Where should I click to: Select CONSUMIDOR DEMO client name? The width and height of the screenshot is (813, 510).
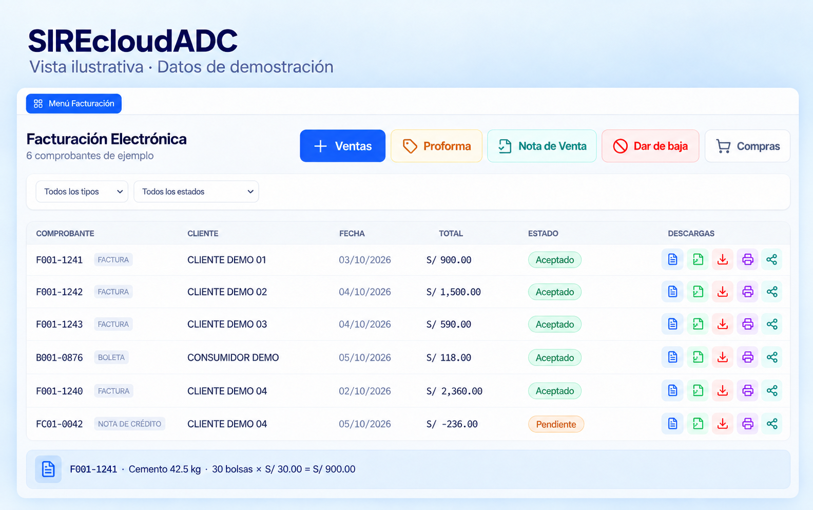pos(233,357)
